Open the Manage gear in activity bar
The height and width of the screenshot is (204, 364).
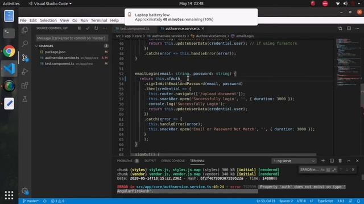click(x=24, y=191)
